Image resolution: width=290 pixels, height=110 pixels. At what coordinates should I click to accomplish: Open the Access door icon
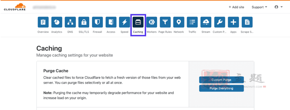coord(111,22)
